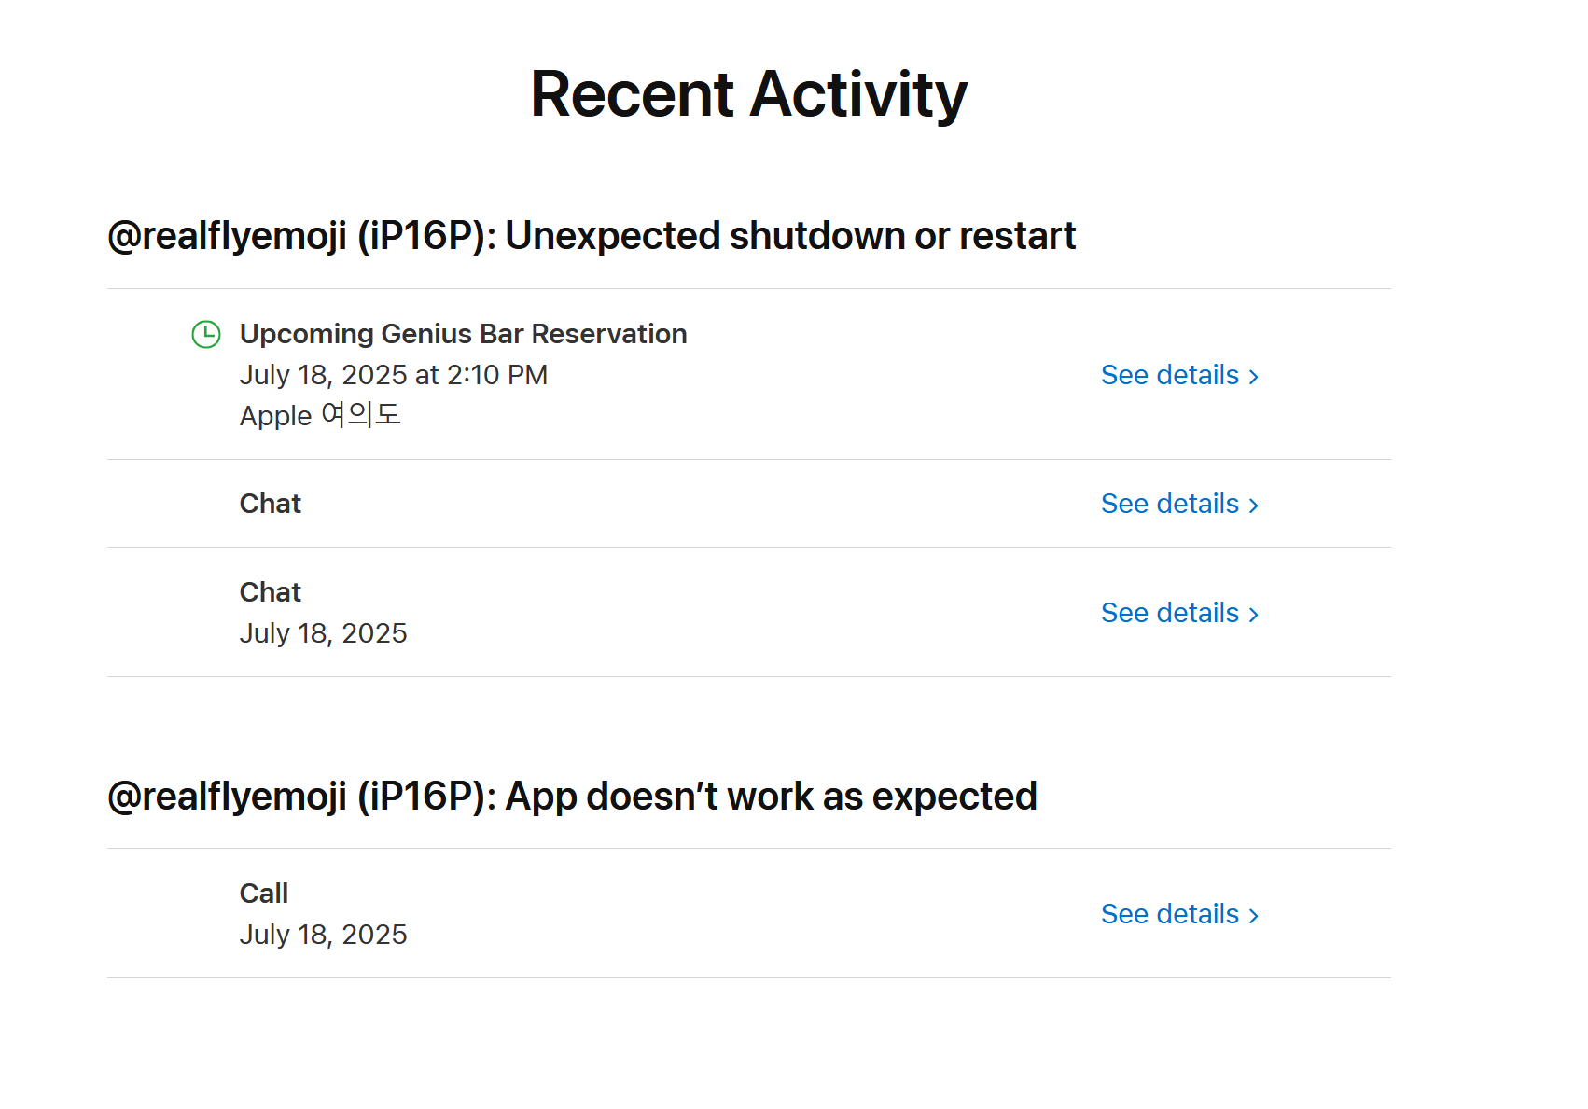Viewport: 1588px width, 1109px height.
Task: Click the date under the Call entry
Action: (x=323, y=935)
